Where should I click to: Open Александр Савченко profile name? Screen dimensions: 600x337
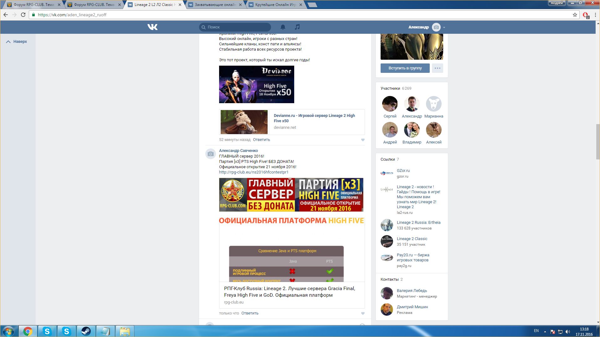[x=238, y=151]
